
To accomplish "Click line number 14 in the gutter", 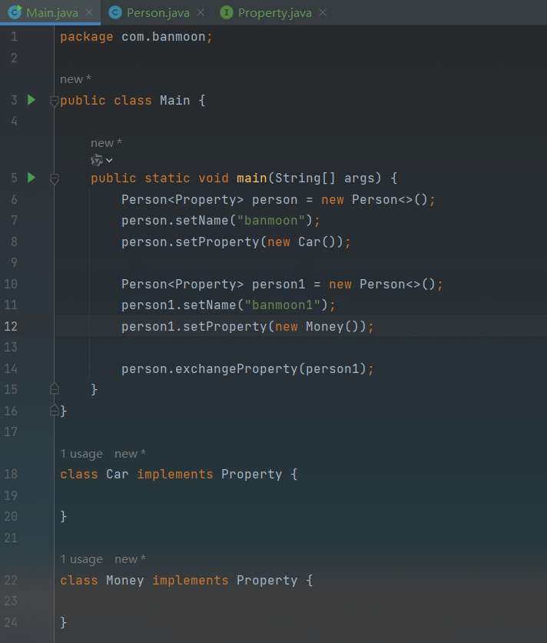I will point(11,368).
